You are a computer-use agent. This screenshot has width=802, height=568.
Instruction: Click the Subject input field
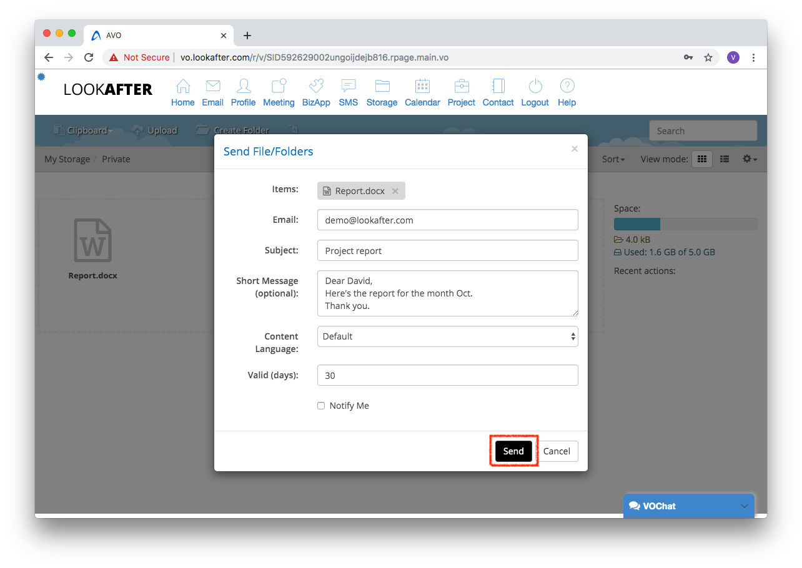447,250
